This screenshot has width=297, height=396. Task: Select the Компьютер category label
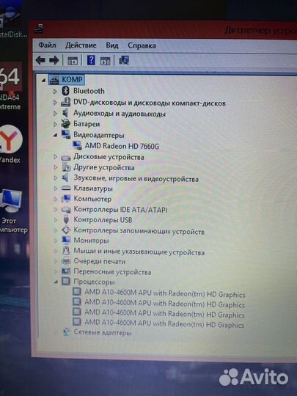click(x=92, y=199)
